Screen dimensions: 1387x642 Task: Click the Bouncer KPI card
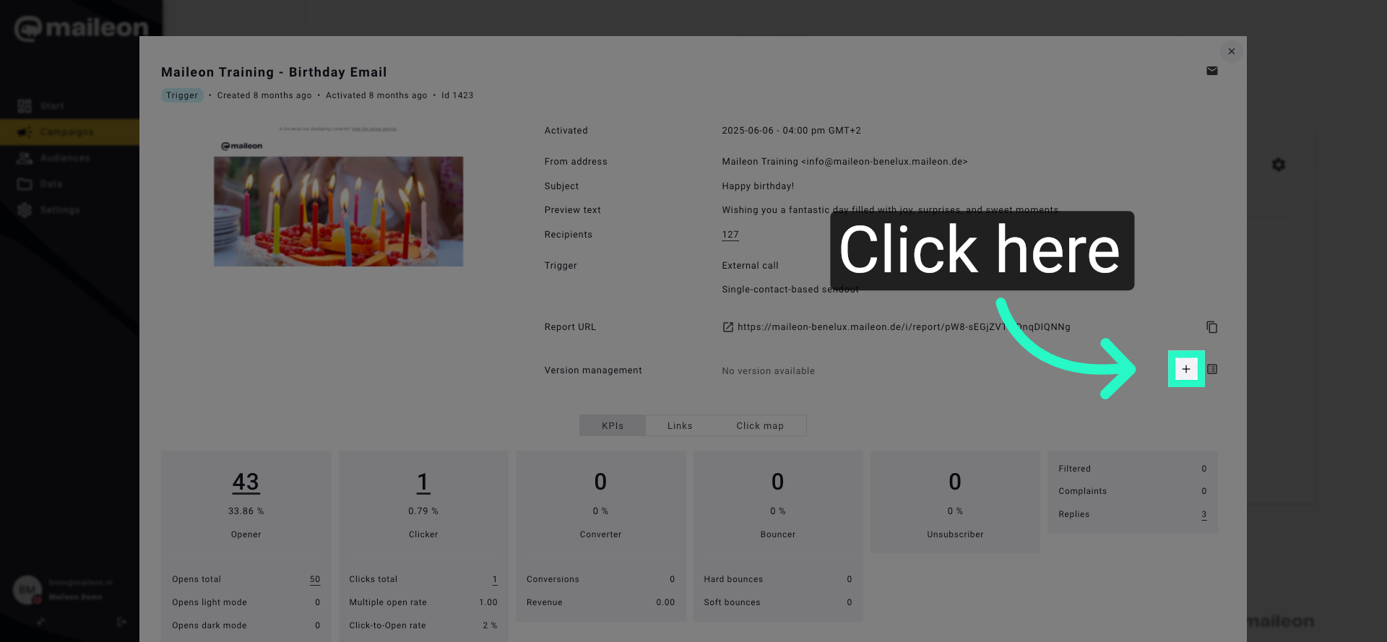coord(778,537)
